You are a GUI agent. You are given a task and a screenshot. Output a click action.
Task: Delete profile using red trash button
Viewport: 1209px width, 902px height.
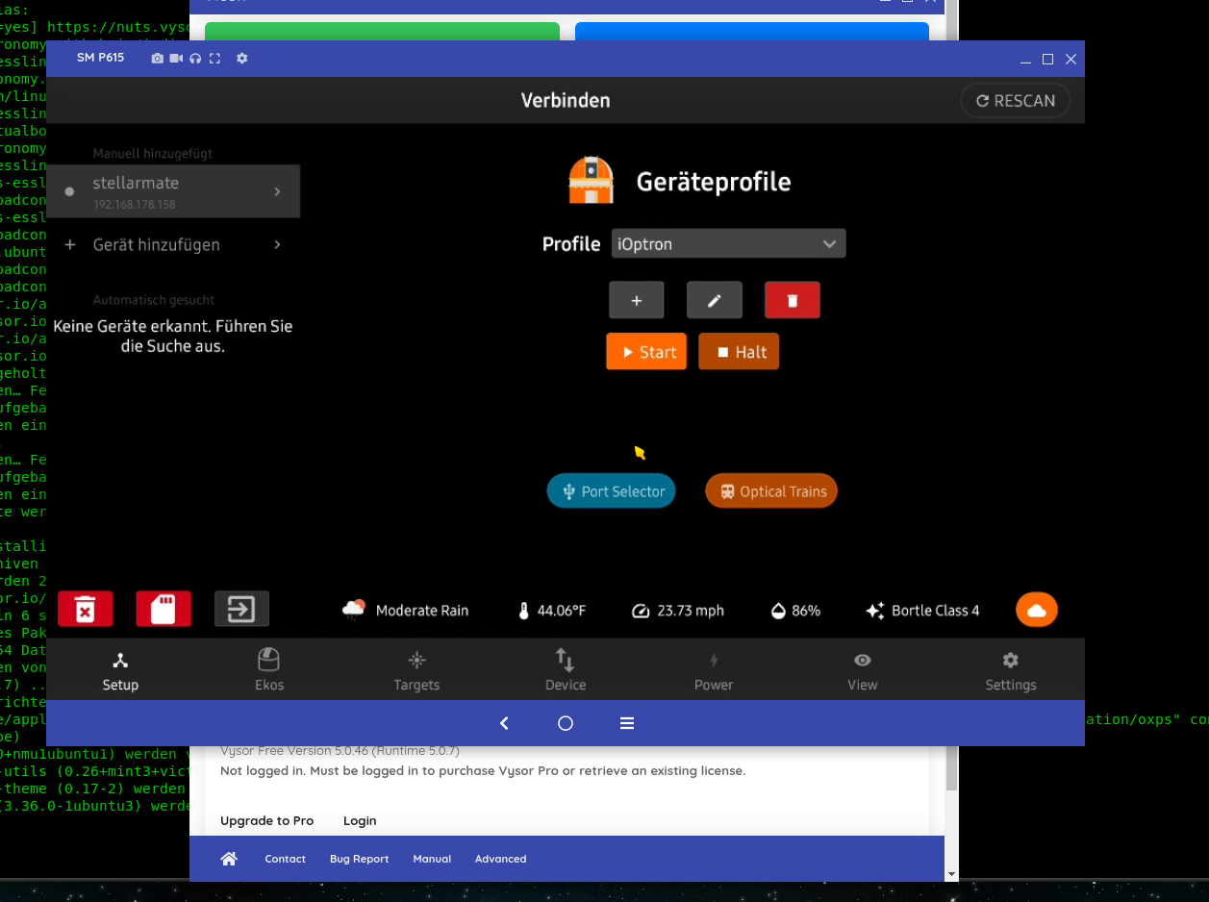coord(793,300)
